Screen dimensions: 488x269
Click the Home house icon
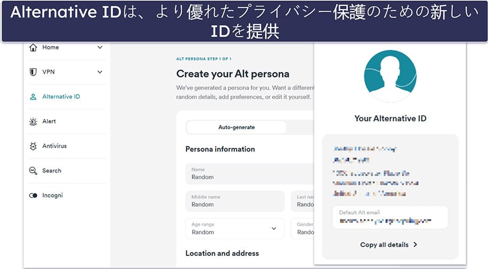pos(33,47)
